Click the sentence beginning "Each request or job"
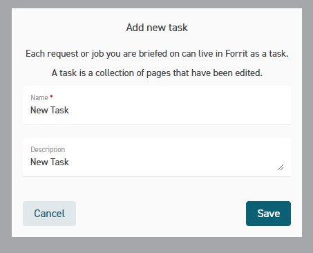The height and width of the screenshot is (253, 313). pyautogui.click(x=157, y=54)
